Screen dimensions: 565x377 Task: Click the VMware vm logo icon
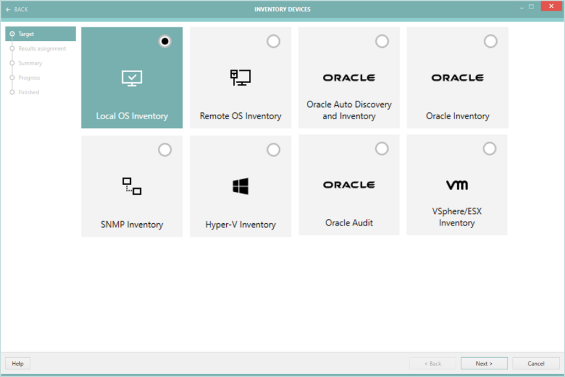coord(457,185)
